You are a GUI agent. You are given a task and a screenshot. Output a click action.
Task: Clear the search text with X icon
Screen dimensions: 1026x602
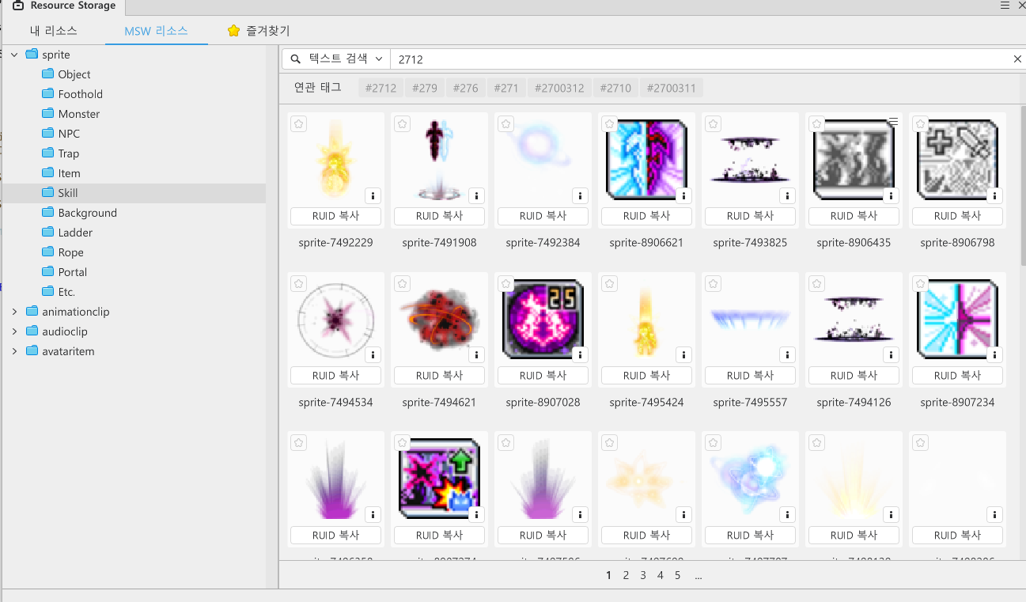tap(1017, 59)
